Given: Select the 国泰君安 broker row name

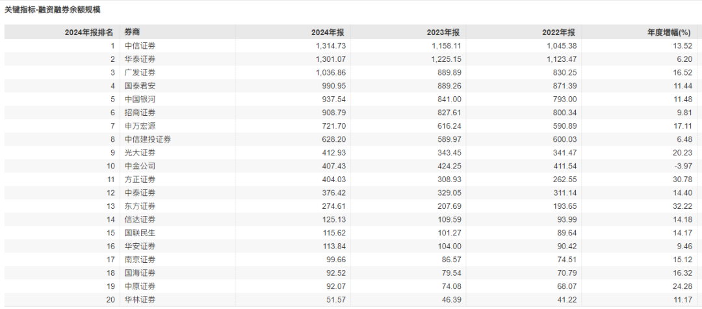Looking at the screenshot, I should point(140,86).
